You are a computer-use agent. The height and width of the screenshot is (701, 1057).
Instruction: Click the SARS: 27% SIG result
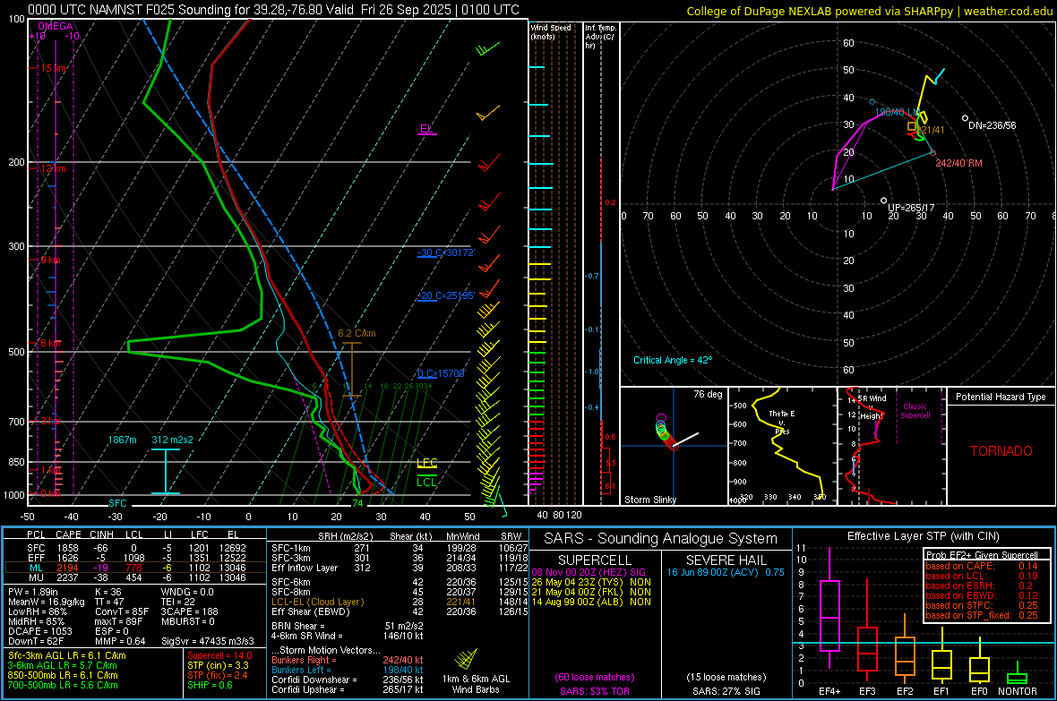coord(726,691)
